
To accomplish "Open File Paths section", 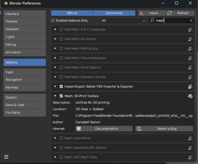I will [25, 113].
